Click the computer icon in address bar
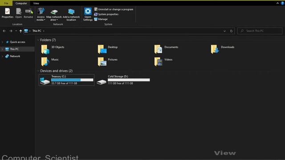 coord(26,31)
